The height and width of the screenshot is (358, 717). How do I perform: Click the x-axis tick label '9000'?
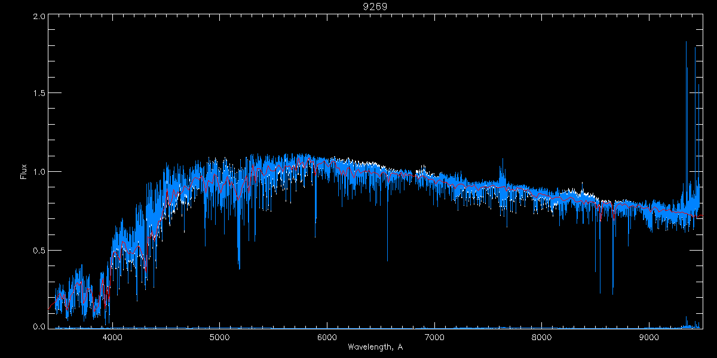649,337
